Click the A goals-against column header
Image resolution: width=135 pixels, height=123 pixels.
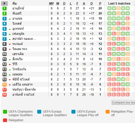click(84, 4)
